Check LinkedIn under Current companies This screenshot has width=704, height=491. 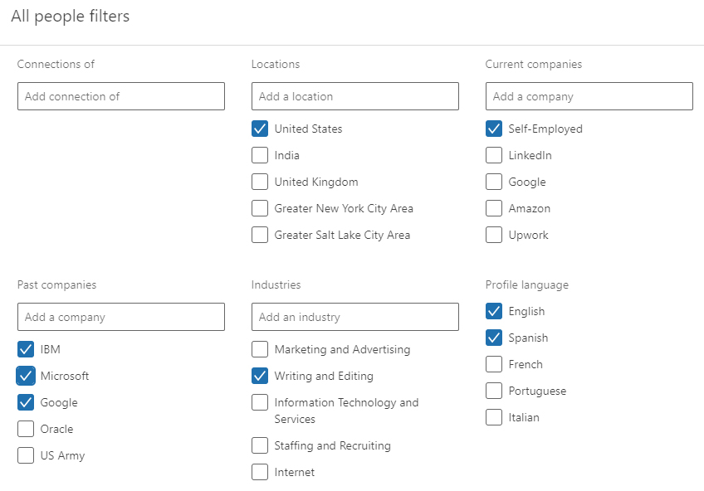click(494, 155)
